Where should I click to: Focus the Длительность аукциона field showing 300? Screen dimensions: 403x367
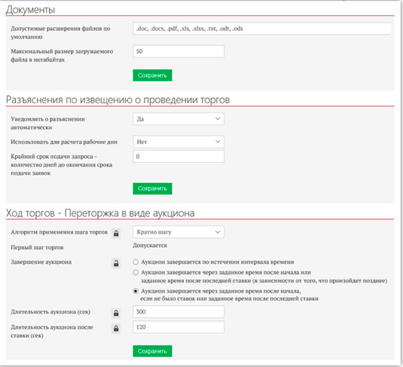point(179,312)
